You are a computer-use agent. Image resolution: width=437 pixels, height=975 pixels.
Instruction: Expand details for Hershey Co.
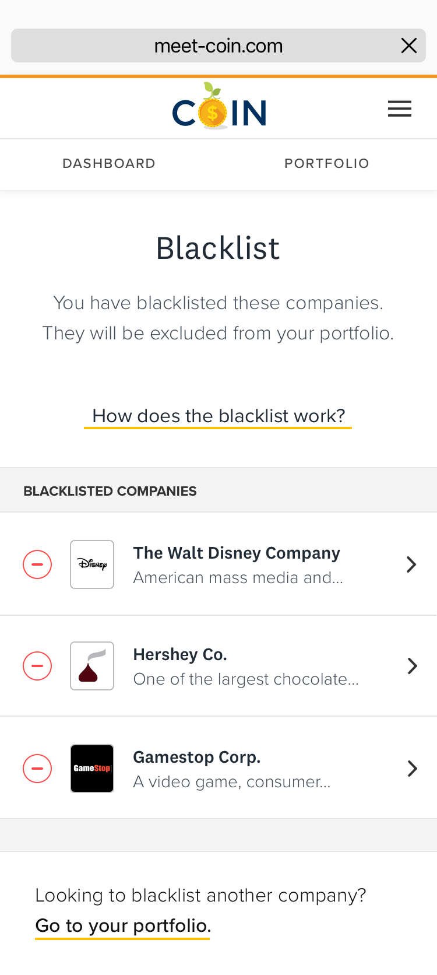[412, 665]
